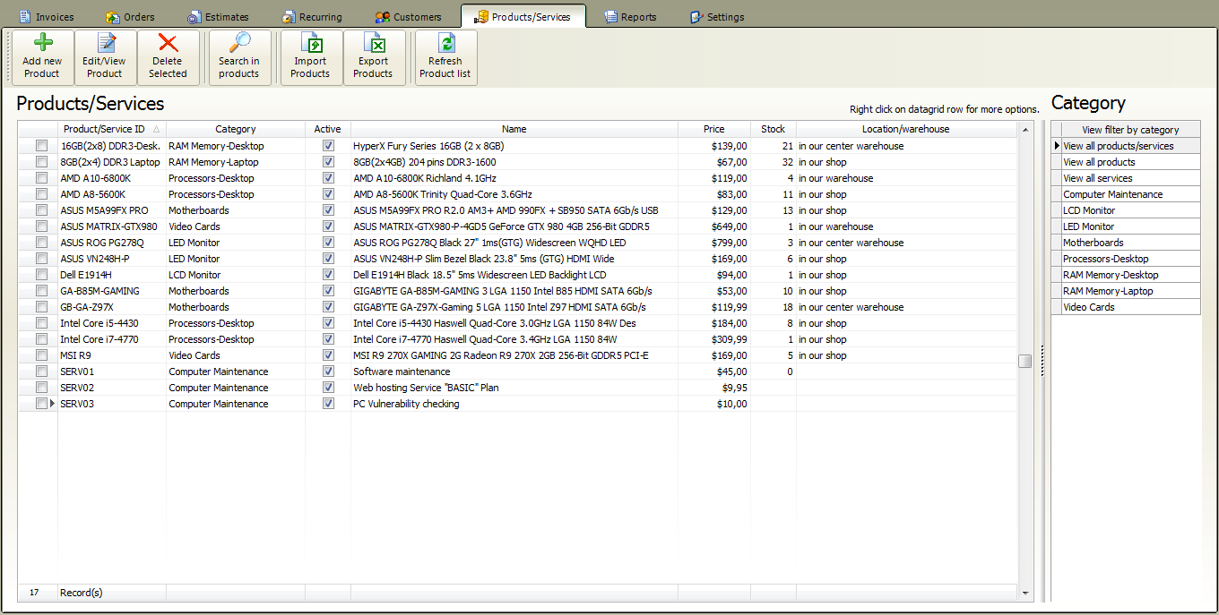Click the Add new Product icon
Viewport: 1219px width, 615px height.
(x=42, y=43)
